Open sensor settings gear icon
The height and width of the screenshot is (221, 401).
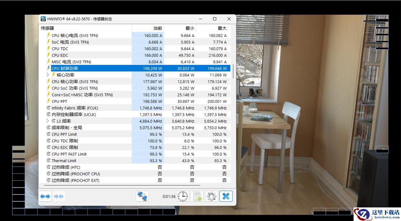point(211,196)
